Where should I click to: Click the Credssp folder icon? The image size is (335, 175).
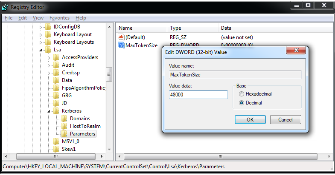coord(56,73)
